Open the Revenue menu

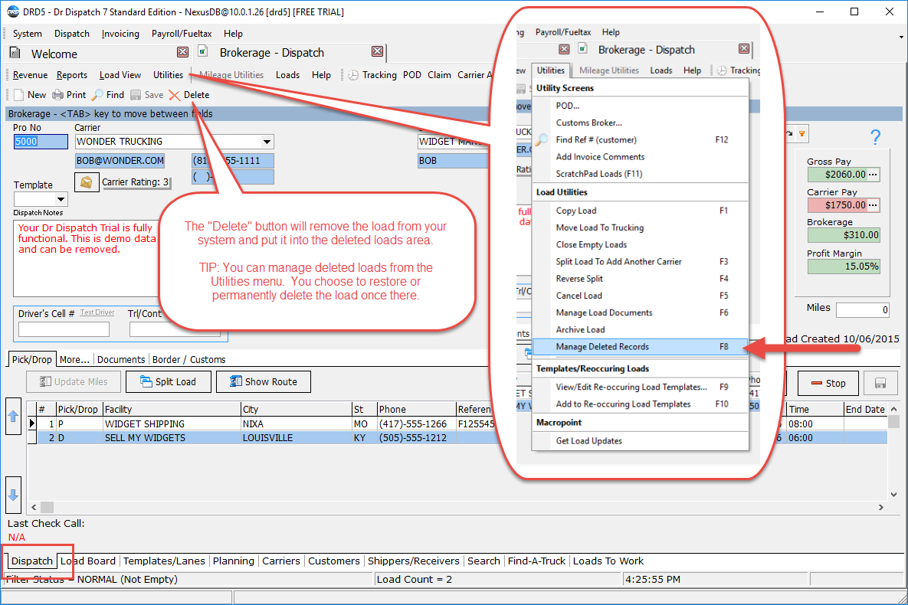pos(30,75)
